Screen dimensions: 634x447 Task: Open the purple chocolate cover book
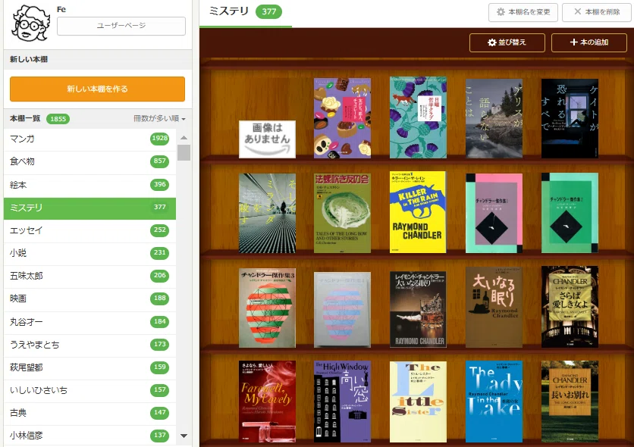pyautogui.click(x=343, y=118)
